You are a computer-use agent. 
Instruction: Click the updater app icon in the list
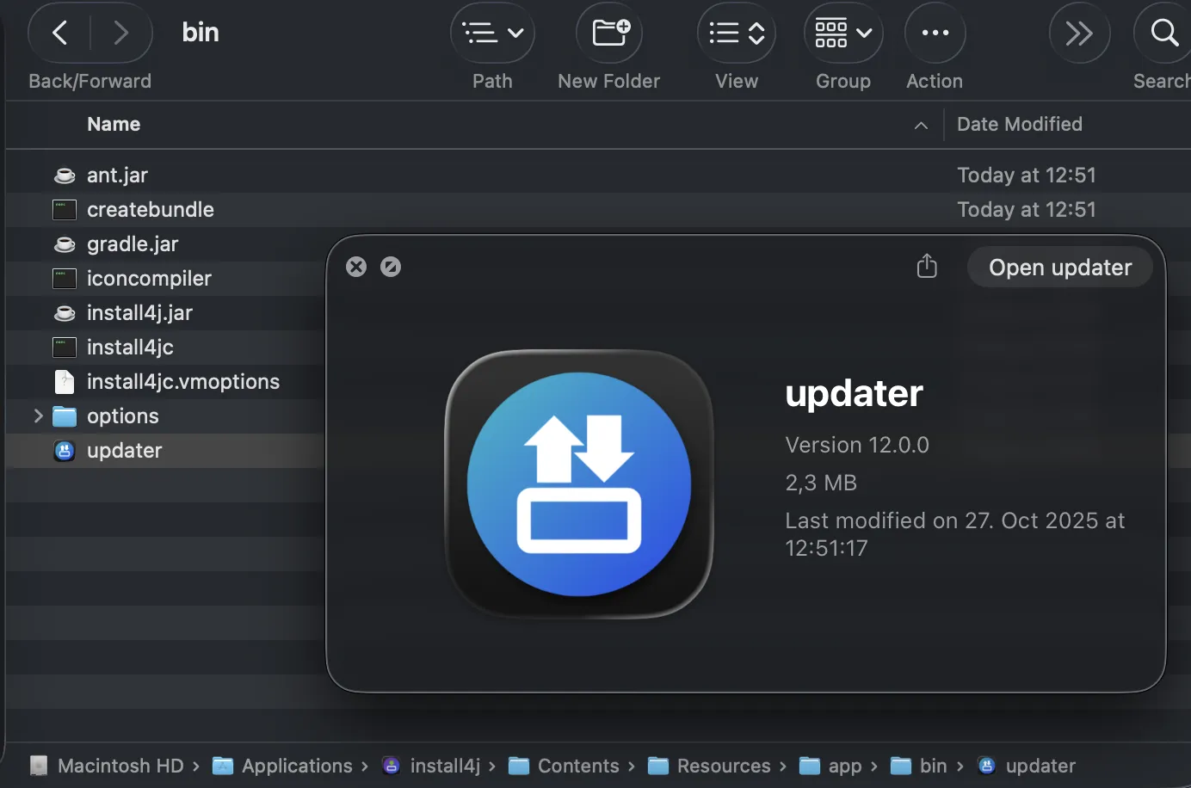pyautogui.click(x=64, y=451)
